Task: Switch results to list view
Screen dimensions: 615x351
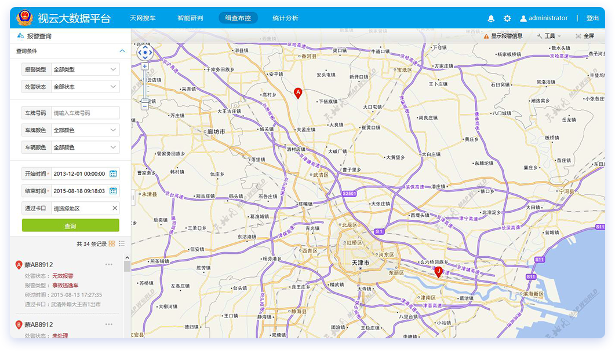Action: [122, 244]
